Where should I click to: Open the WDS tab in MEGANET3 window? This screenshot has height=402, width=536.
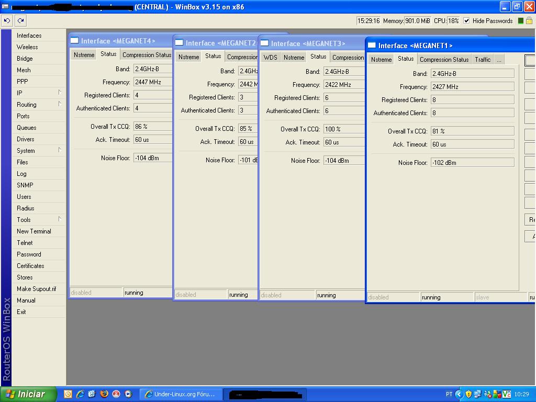point(271,58)
